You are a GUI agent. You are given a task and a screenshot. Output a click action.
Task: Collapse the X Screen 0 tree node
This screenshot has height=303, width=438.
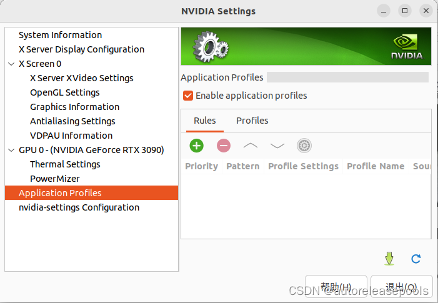point(11,64)
